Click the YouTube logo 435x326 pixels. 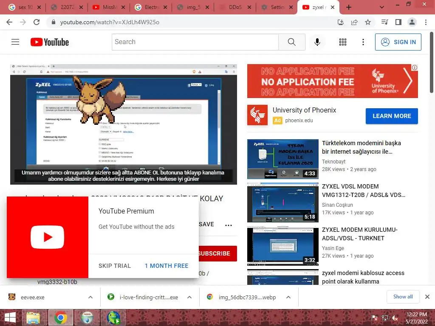(x=50, y=42)
